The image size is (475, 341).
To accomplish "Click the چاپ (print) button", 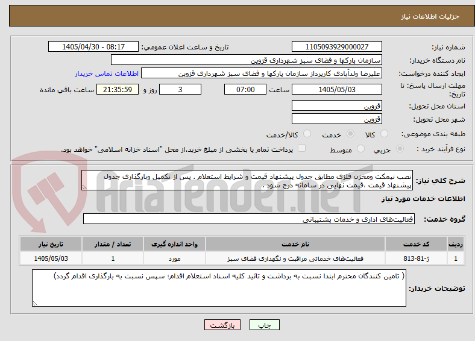I will (x=264, y=325).
